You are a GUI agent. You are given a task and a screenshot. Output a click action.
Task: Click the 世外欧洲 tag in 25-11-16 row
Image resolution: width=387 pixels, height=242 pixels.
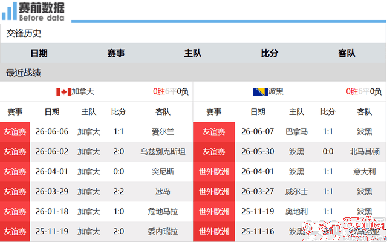click(214, 232)
